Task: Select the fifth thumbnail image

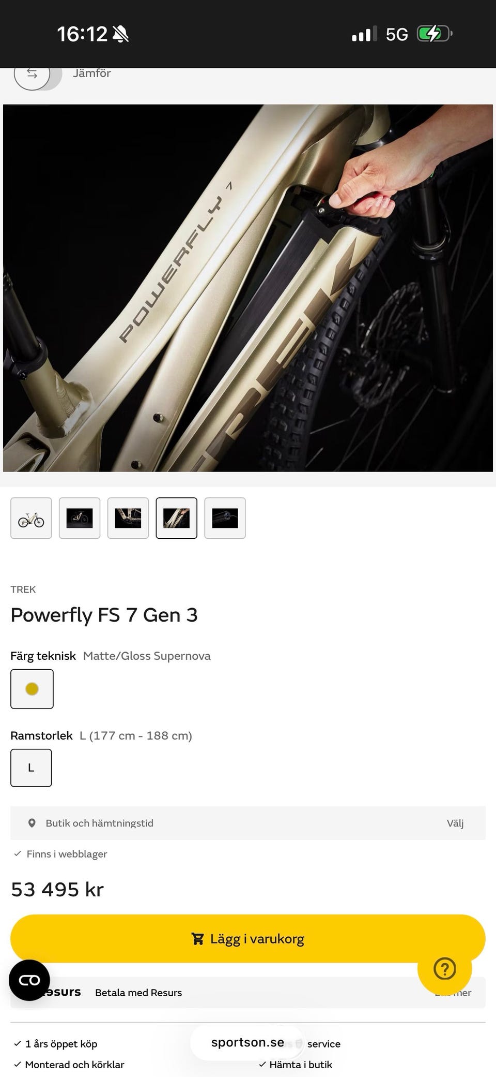Action: coord(225,518)
